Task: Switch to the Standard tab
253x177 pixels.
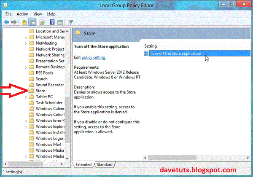Action: (x=105, y=164)
